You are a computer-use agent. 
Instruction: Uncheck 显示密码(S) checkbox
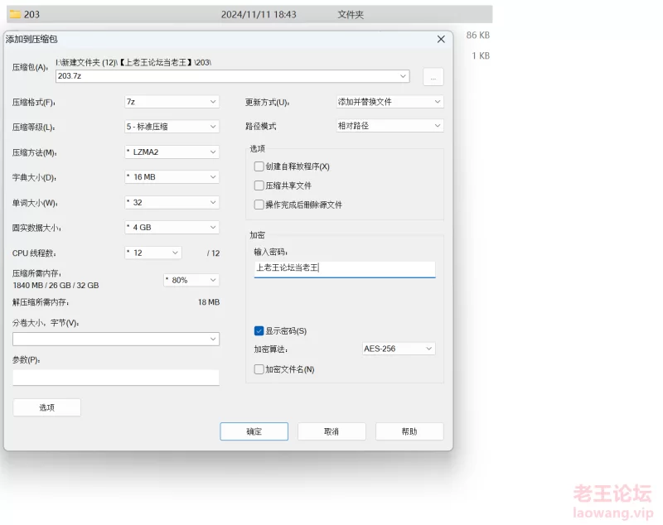(x=259, y=330)
